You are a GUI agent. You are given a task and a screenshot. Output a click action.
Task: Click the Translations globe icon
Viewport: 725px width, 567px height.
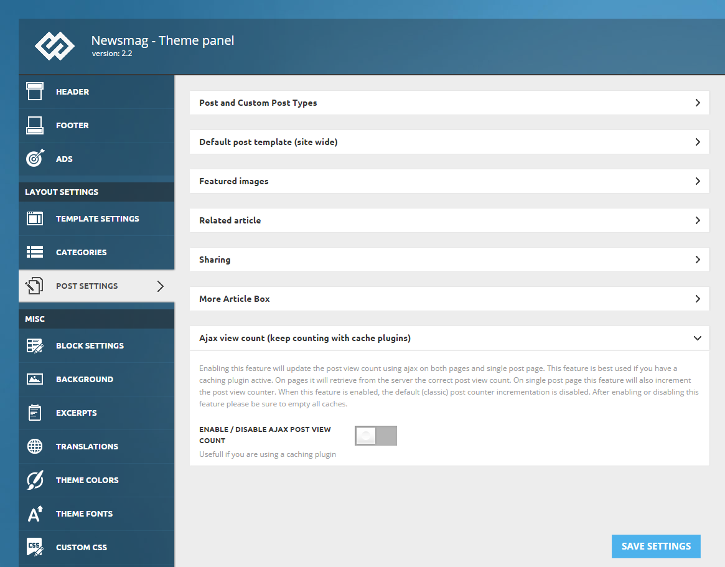click(35, 446)
